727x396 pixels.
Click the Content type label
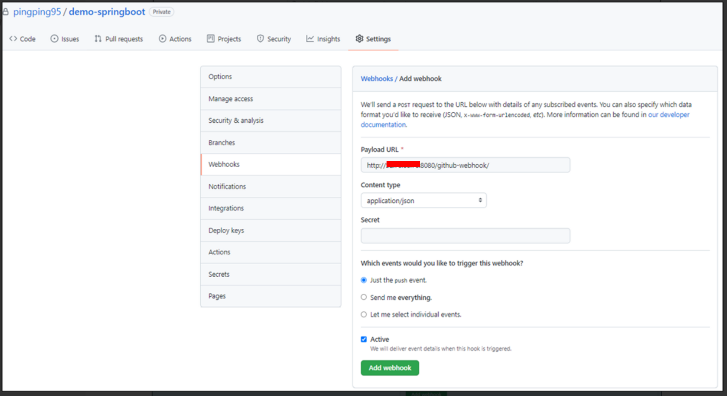(380, 185)
